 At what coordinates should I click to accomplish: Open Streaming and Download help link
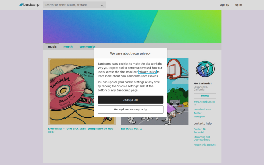202,139
